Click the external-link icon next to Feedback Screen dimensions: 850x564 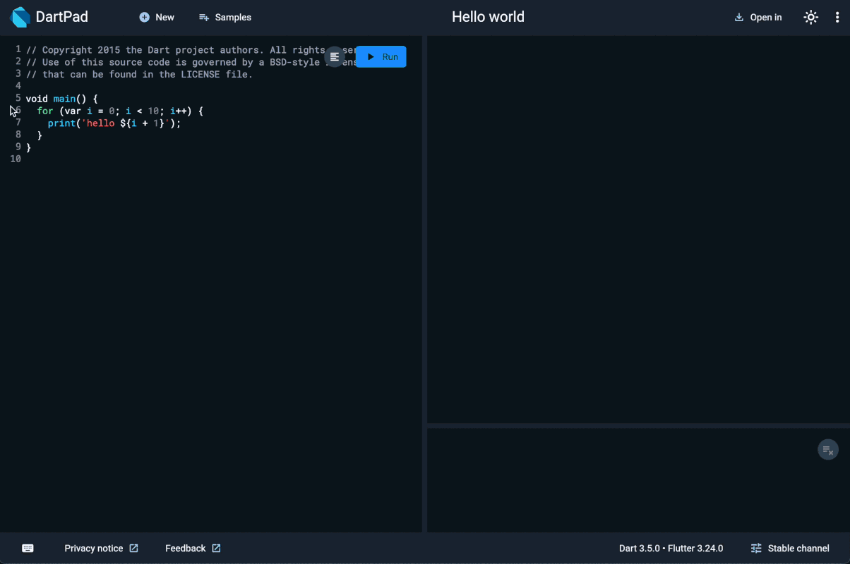click(x=216, y=548)
